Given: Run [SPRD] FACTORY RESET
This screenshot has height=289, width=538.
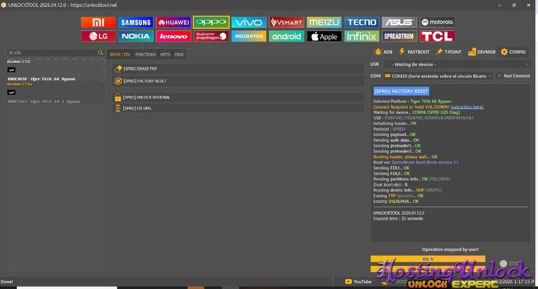Looking at the screenshot, I should 238,81.
